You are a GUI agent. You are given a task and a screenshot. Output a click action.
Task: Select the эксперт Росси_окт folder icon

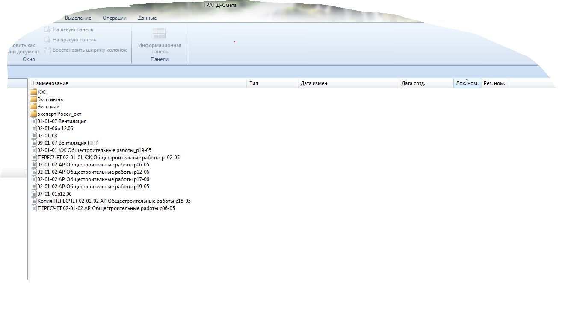click(33, 114)
